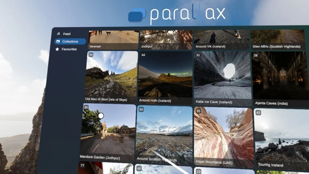Click the 39 count badge on Old Man of Storr
This screenshot has width=309, height=174.
point(91,55)
